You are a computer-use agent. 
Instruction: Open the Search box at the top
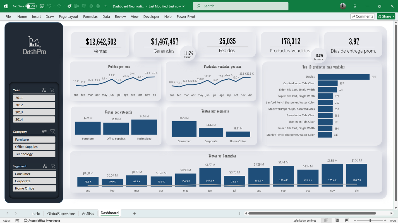click(x=240, y=6)
